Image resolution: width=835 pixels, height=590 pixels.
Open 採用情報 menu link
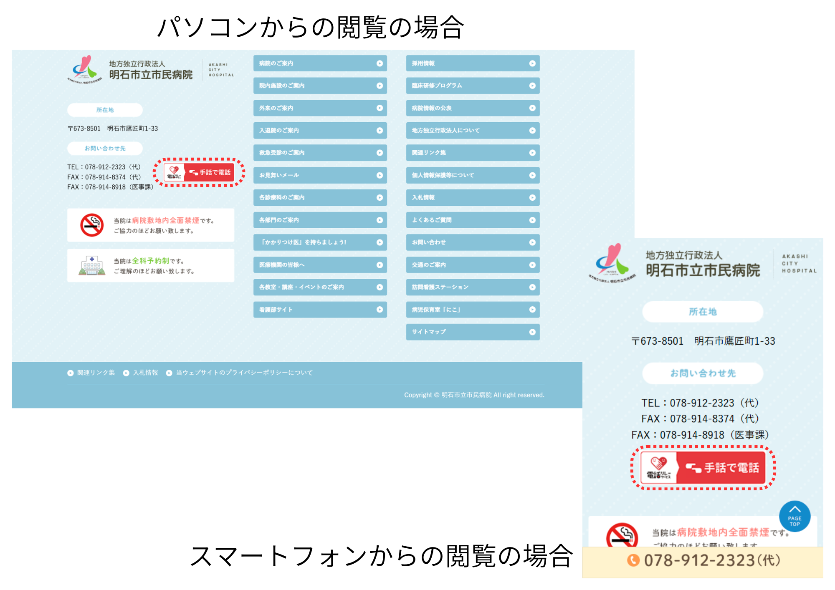[473, 63]
